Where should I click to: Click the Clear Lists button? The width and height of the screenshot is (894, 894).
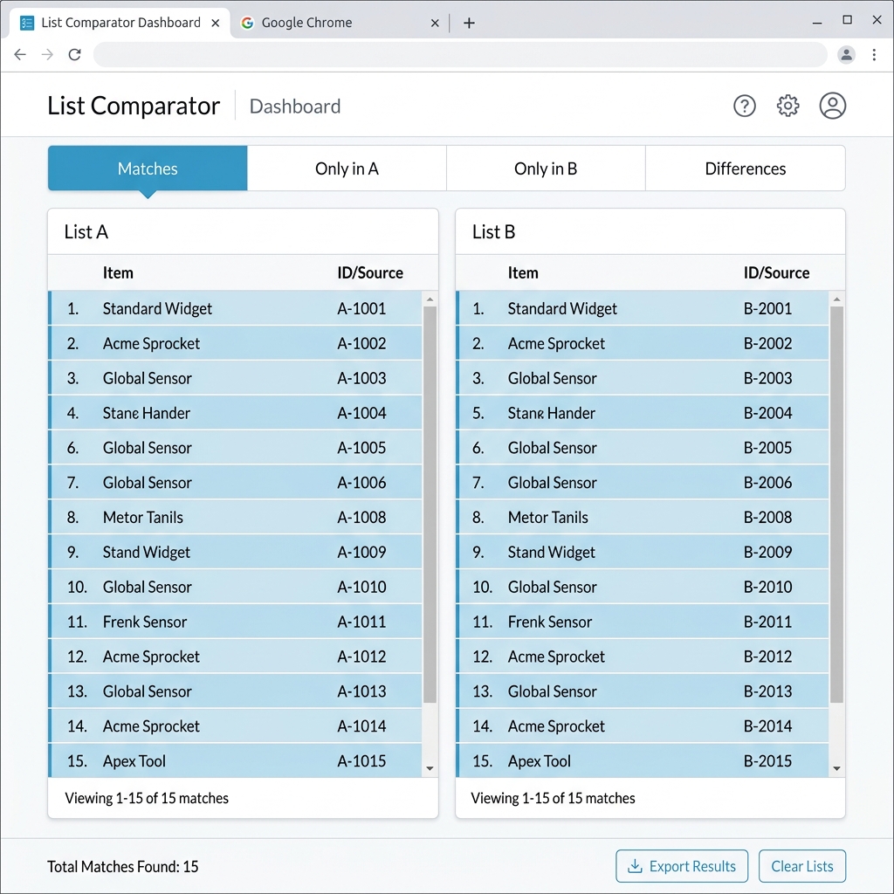(x=802, y=866)
